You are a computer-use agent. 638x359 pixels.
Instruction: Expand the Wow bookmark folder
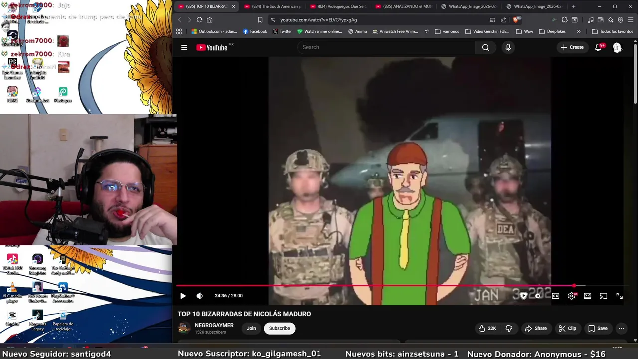(x=525, y=31)
